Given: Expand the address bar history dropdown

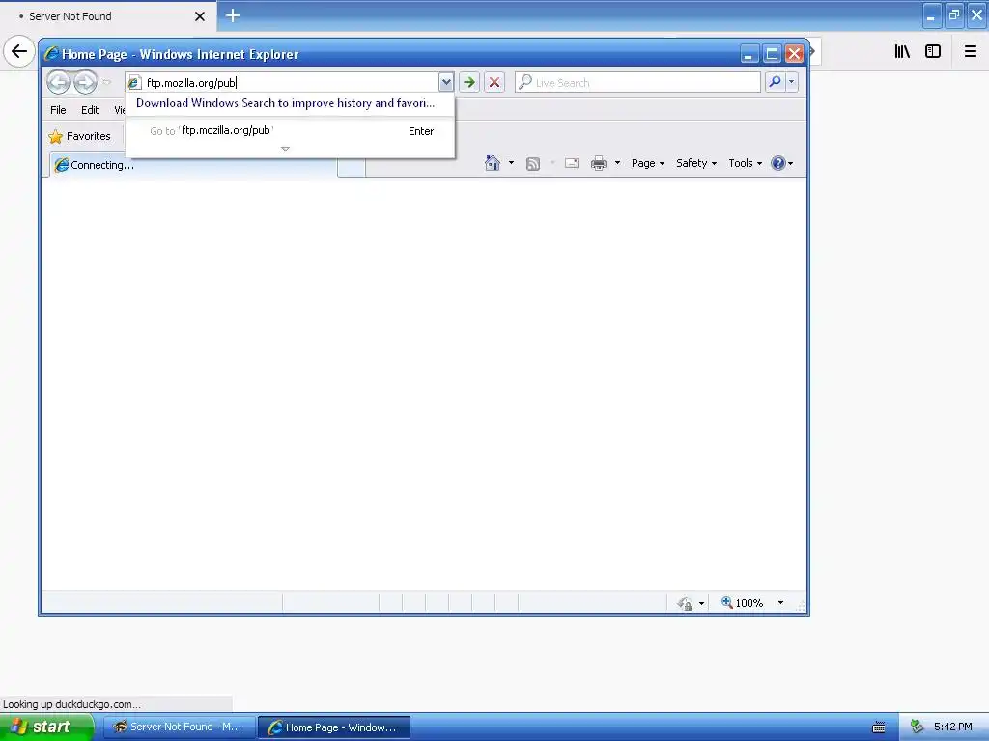Looking at the screenshot, I should 446,82.
